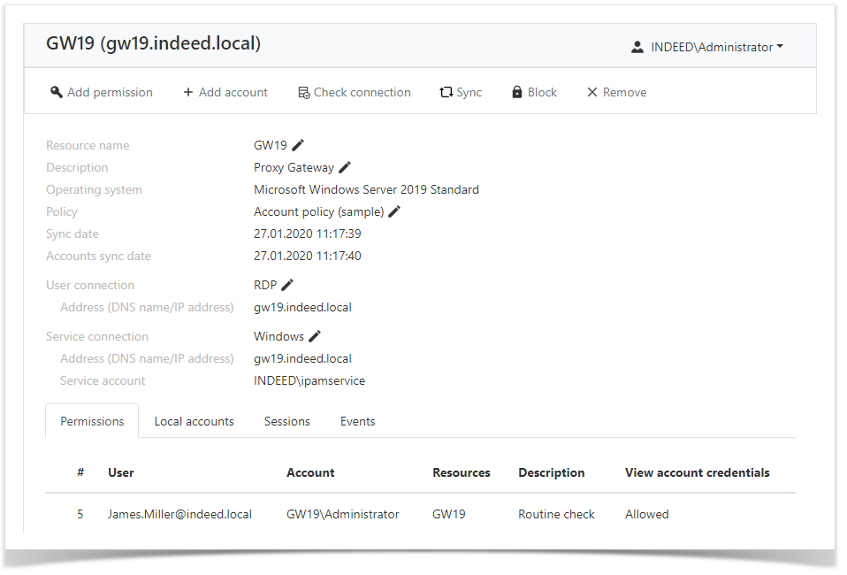Viewport: 847px width, 575px height.
Task: Select the Permissions tab
Action: tap(92, 421)
